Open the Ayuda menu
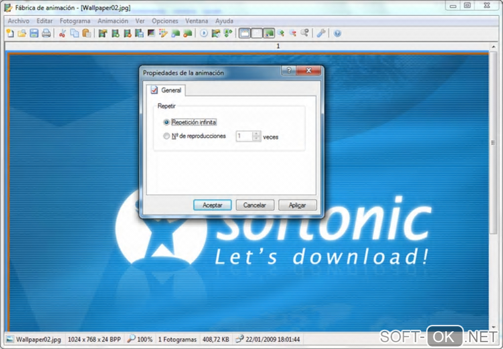Screen dimensions: 503x349 click(224, 21)
